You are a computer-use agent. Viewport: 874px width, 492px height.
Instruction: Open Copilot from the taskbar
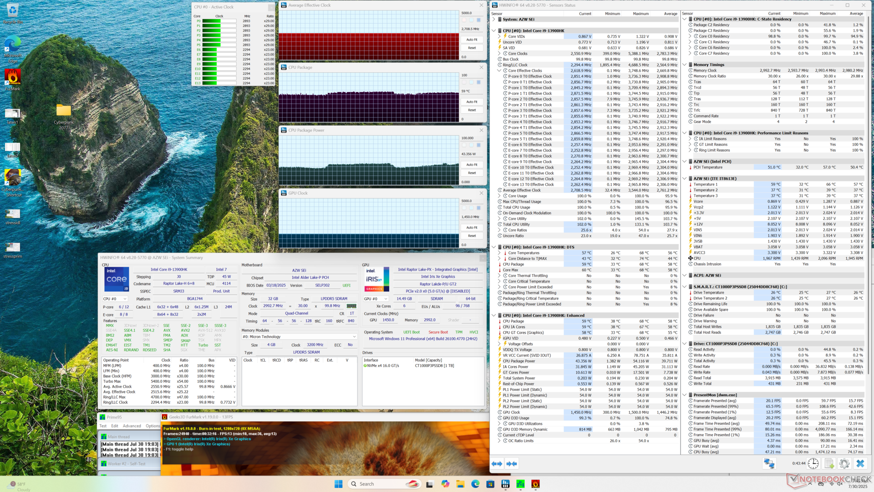coord(445,484)
